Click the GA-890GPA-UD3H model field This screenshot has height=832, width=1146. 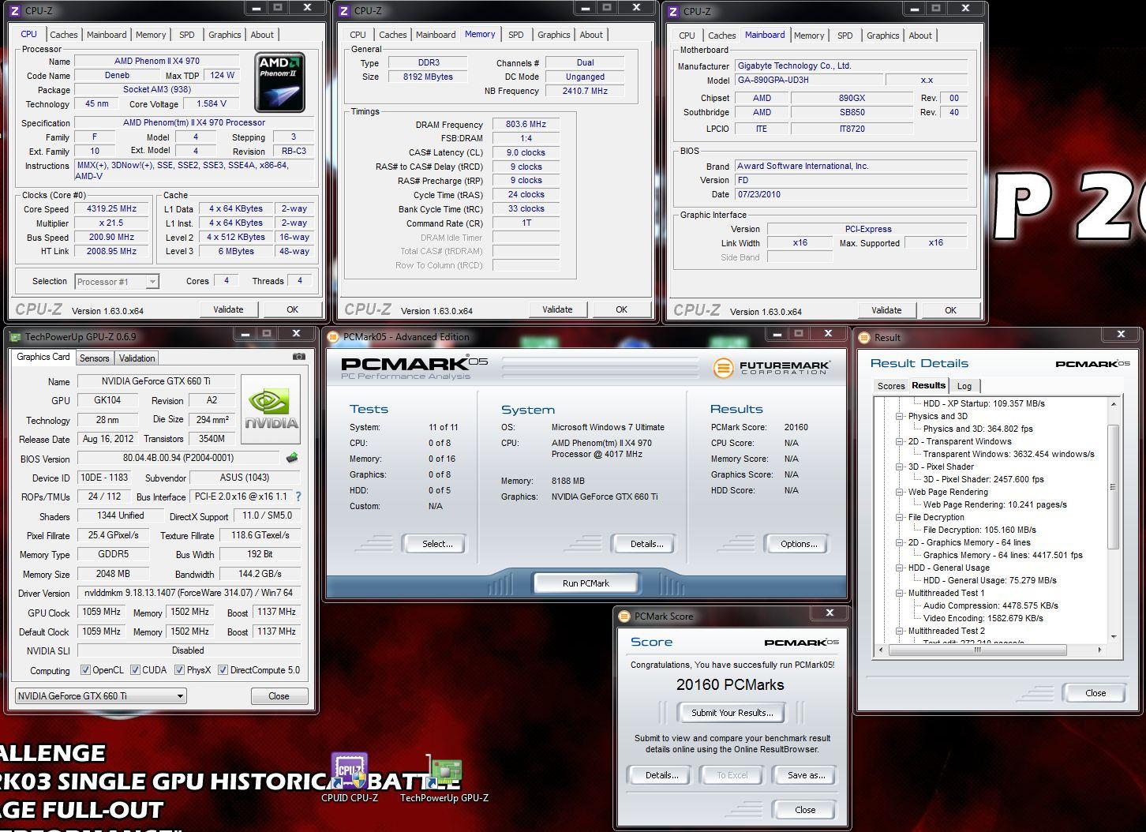(808, 80)
